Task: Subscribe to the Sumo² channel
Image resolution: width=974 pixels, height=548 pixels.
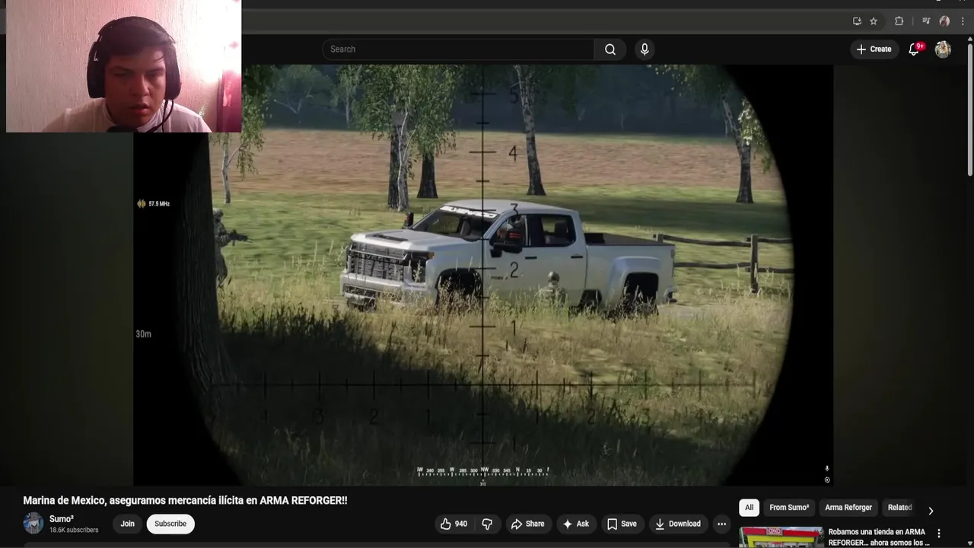Action: [x=170, y=524]
